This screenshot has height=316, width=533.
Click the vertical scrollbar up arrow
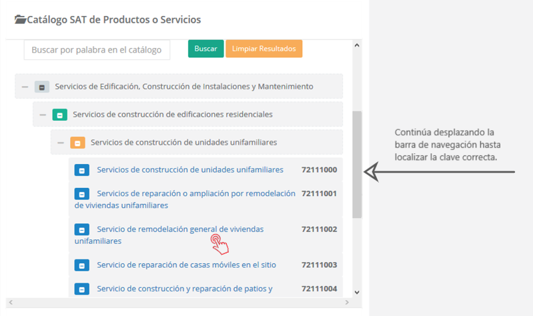pyautogui.click(x=357, y=46)
